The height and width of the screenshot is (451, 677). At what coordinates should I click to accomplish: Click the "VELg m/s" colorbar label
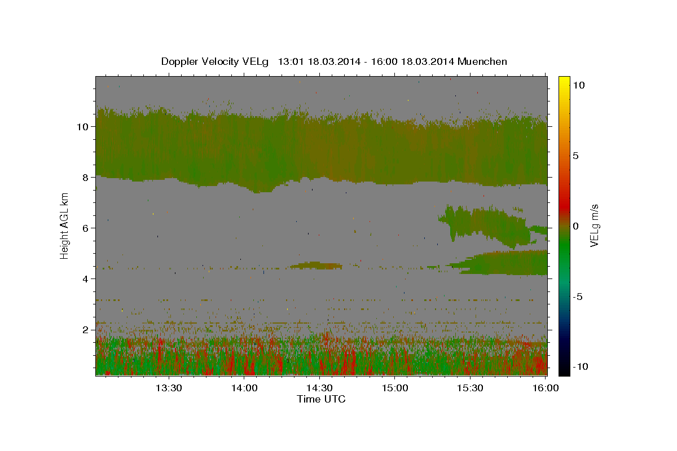pos(594,225)
